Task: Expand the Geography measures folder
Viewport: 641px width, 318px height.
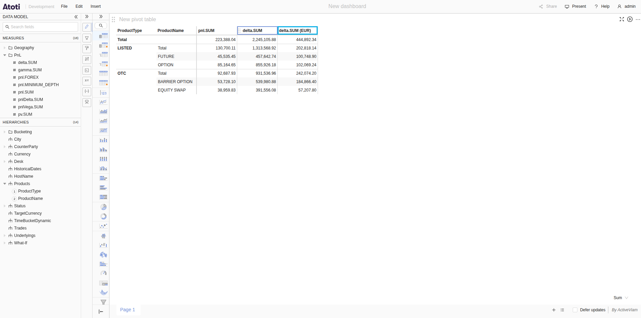Action: [x=5, y=48]
